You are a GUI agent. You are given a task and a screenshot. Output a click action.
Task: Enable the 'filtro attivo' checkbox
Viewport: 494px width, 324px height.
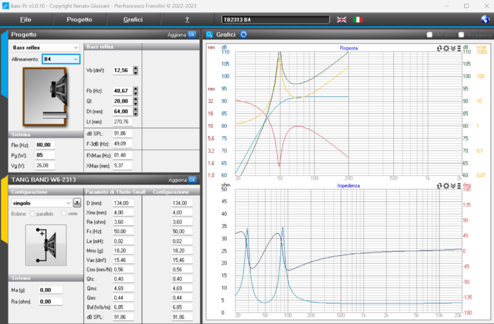click(430, 35)
